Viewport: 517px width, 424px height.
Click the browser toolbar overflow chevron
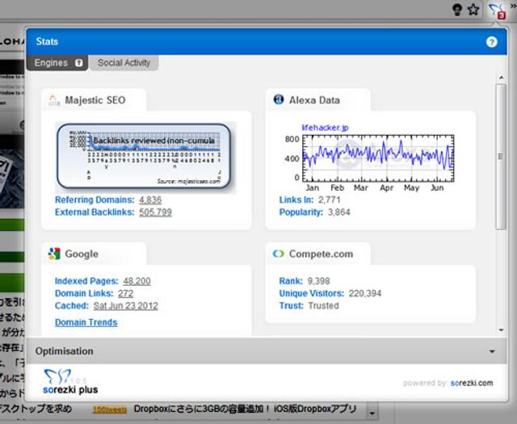(513, 6)
